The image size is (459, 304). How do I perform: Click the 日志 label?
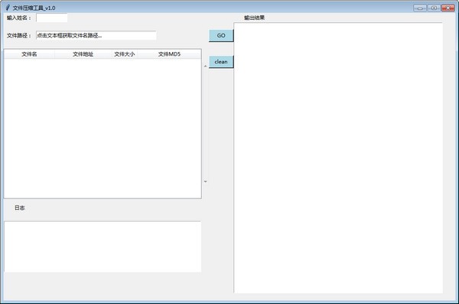pyautogui.click(x=20, y=208)
